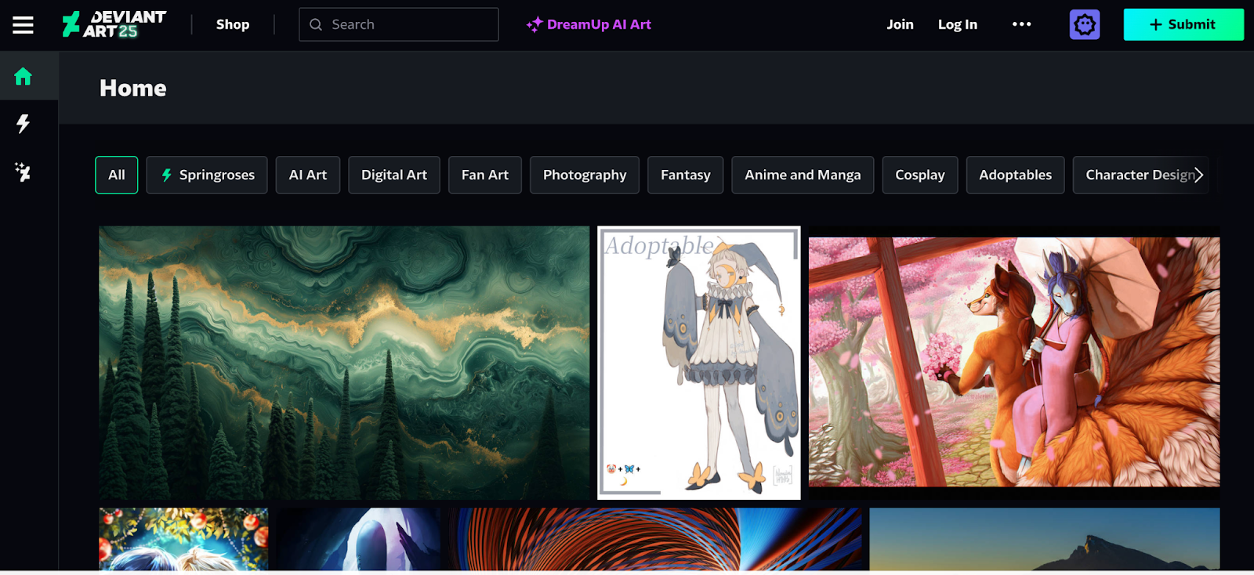The width and height of the screenshot is (1254, 575).
Task: Select the Adoptables category tab
Action: pos(1015,175)
